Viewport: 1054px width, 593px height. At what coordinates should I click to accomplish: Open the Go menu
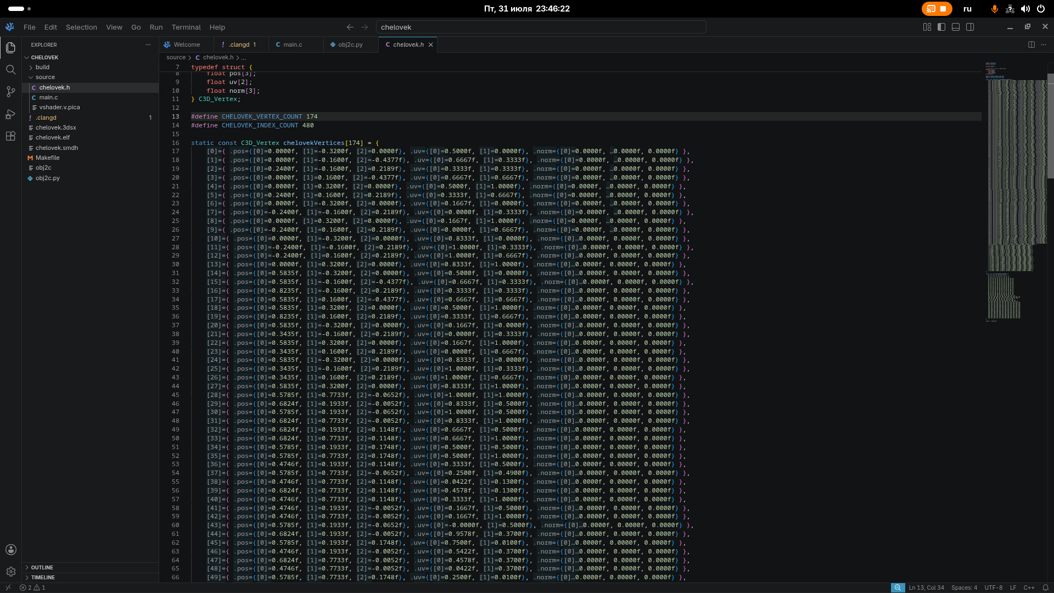point(136,27)
